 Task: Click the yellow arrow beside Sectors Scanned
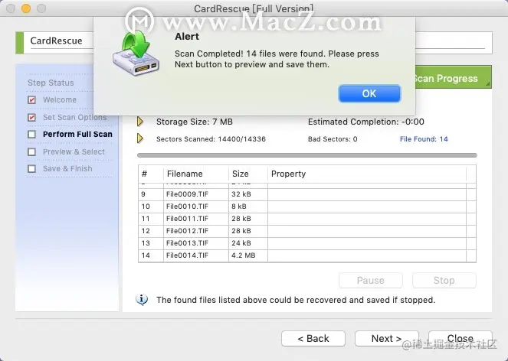click(140, 138)
